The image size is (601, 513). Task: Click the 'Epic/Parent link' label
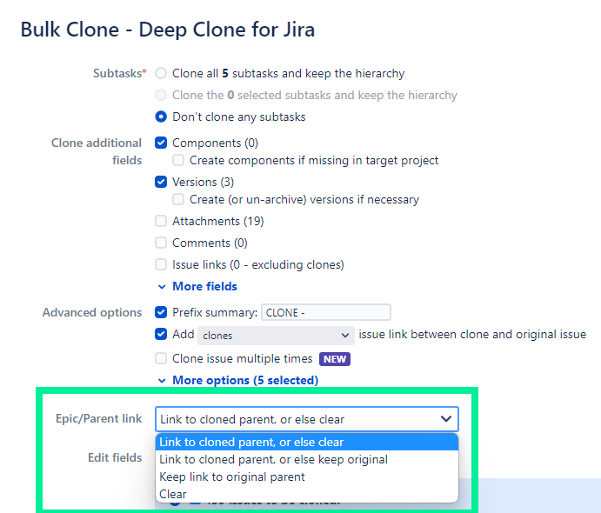click(x=99, y=418)
